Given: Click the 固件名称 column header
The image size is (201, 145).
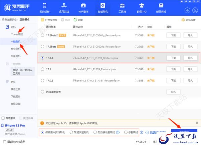Looking at the screenshot, I should point(78,27).
